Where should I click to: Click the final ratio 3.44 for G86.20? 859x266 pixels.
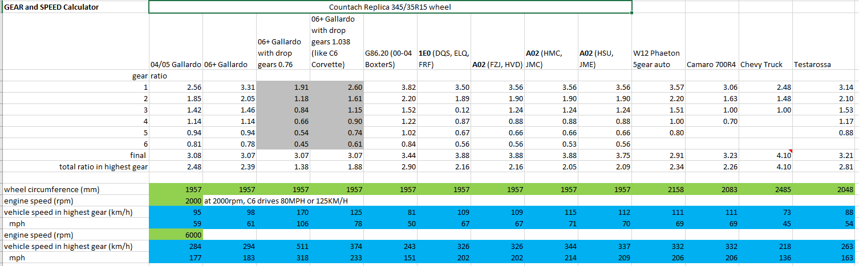pyautogui.click(x=390, y=155)
